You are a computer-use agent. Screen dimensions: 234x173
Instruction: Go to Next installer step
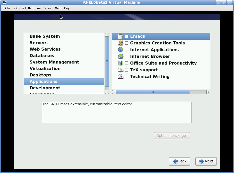pos(206,161)
